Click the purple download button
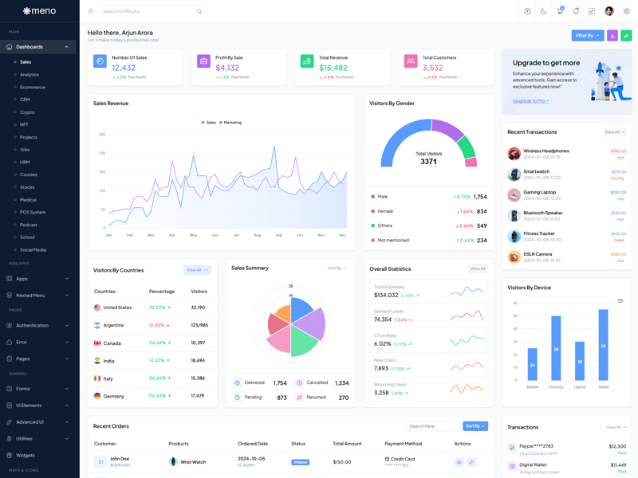The image size is (638, 478). coord(612,36)
